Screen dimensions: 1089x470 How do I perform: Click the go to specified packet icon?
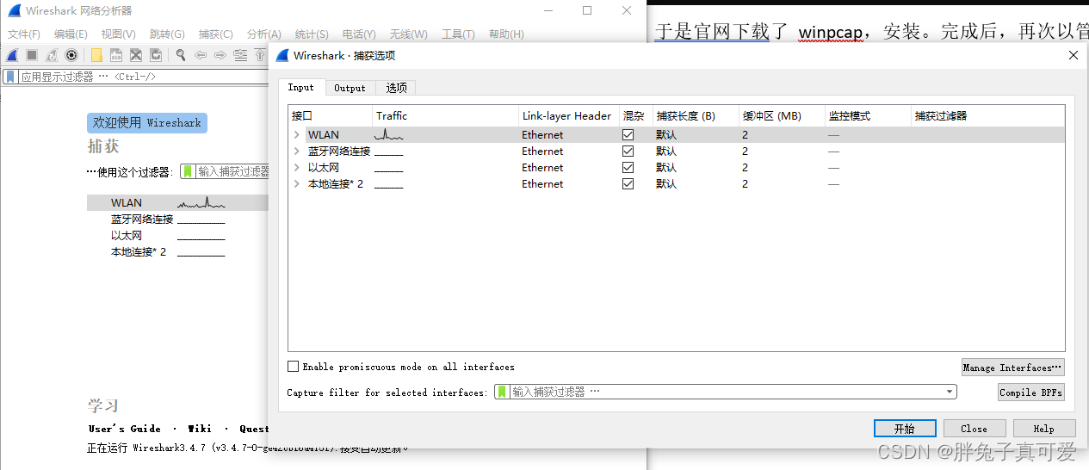click(x=240, y=55)
